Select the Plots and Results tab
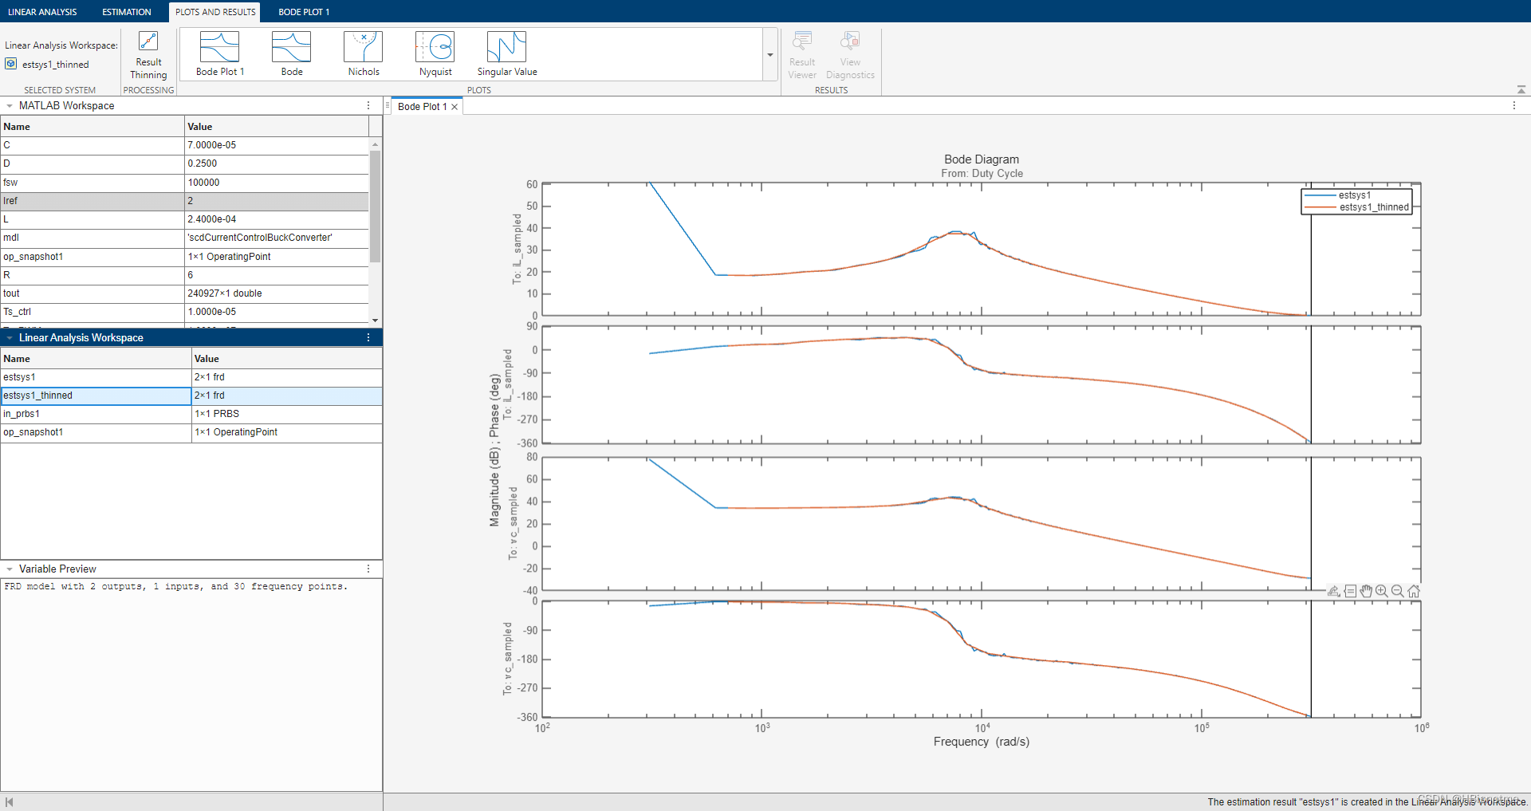 point(215,12)
